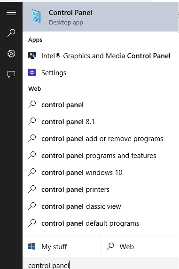Click the Windows logo beside My stuff

click(32, 246)
